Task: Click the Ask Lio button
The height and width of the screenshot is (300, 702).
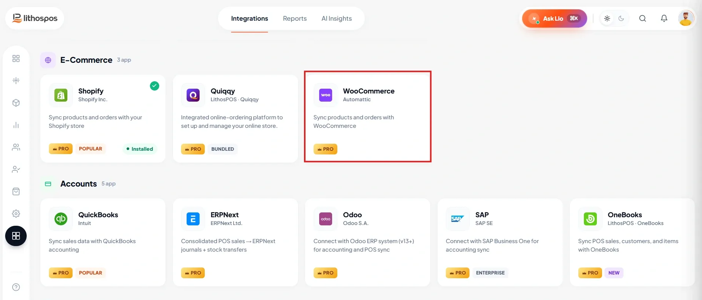Action: (x=554, y=18)
